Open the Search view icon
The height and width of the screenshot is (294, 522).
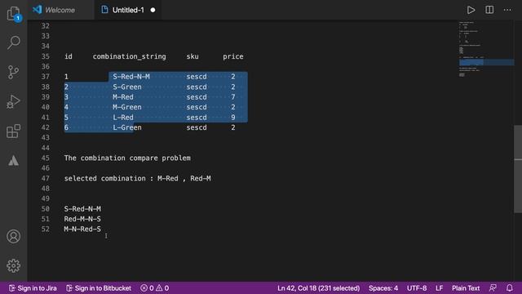(14, 42)
